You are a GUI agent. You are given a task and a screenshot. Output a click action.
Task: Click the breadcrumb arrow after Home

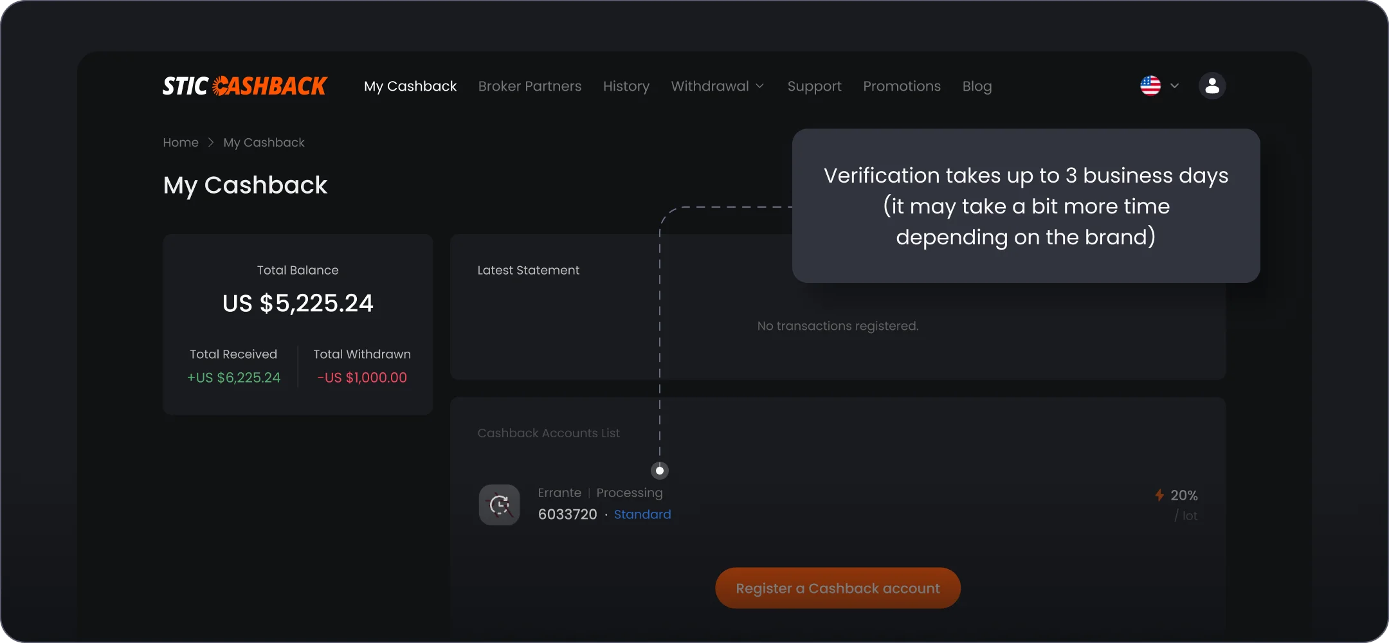pos(210,142)
